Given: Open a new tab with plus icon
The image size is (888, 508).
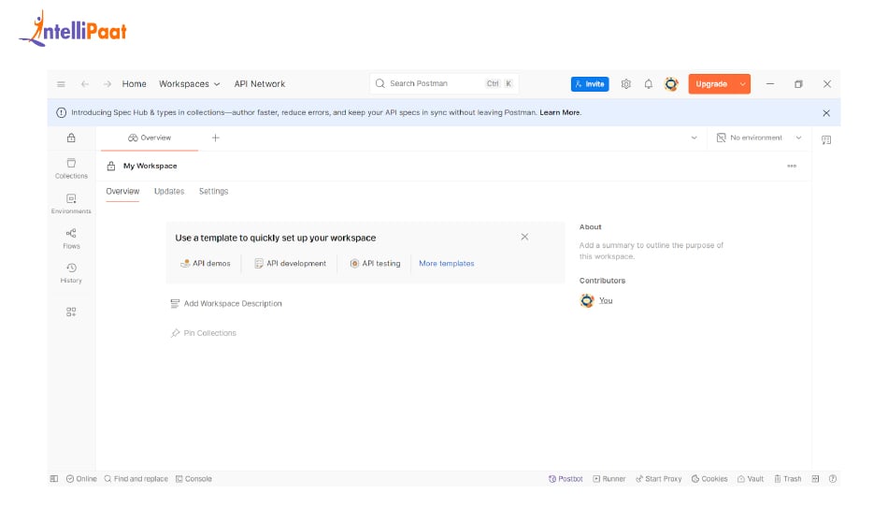Looking at the screenshot, I should (x=216, y=138).
